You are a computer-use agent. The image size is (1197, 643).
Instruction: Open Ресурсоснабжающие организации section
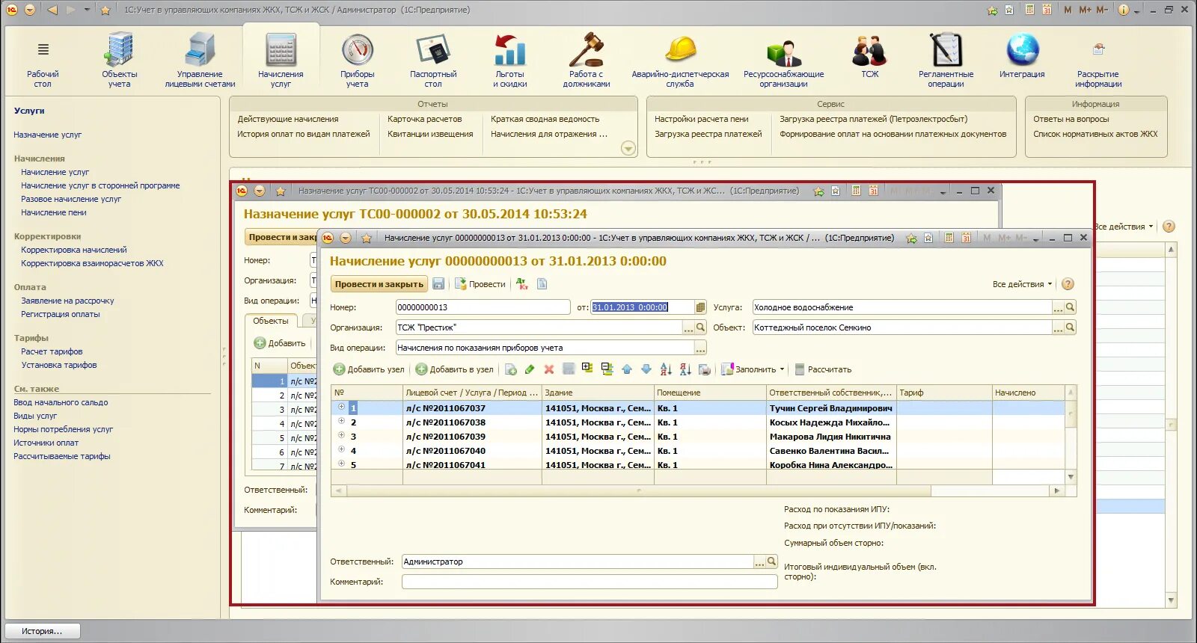pyautogui.click(x=783, y=60)
